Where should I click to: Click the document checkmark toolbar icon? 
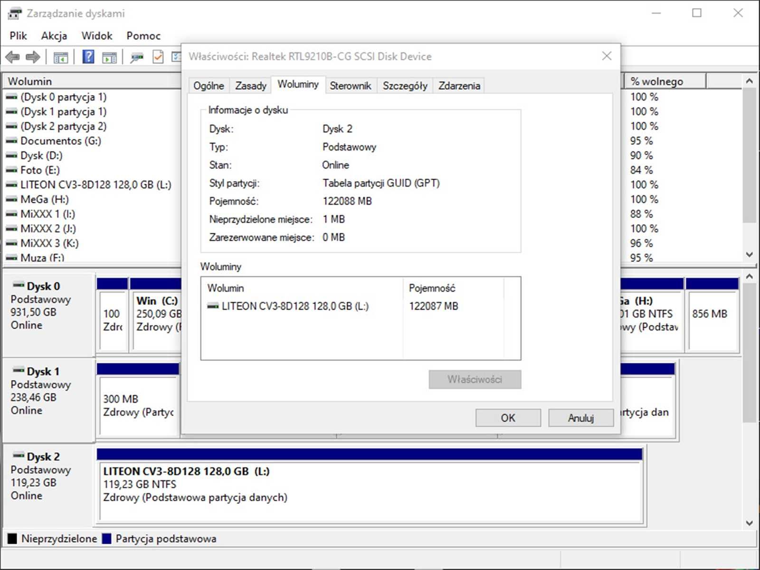pyautogui.click(x=158, y=57)
